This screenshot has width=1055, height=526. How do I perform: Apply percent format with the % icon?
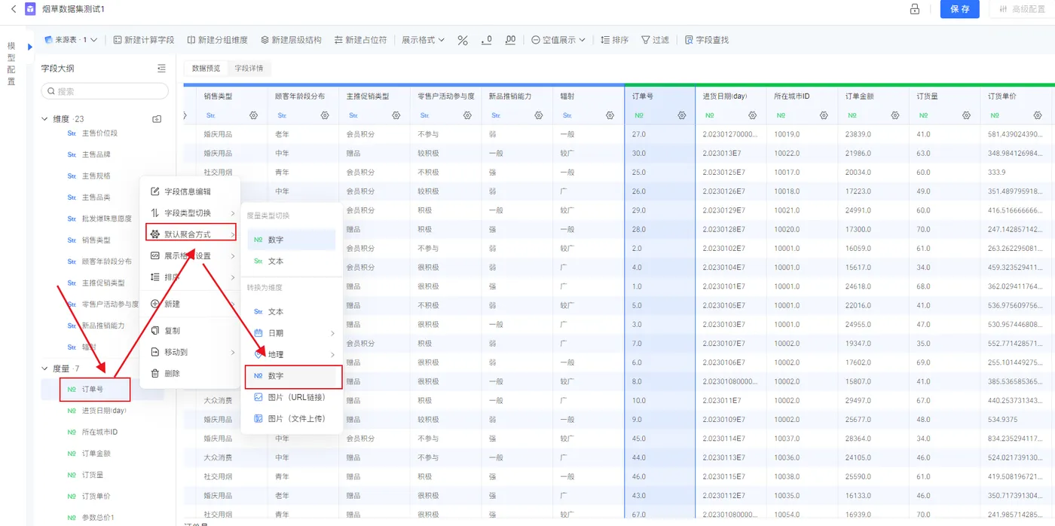pyautogui.click(x=463, y=40)
